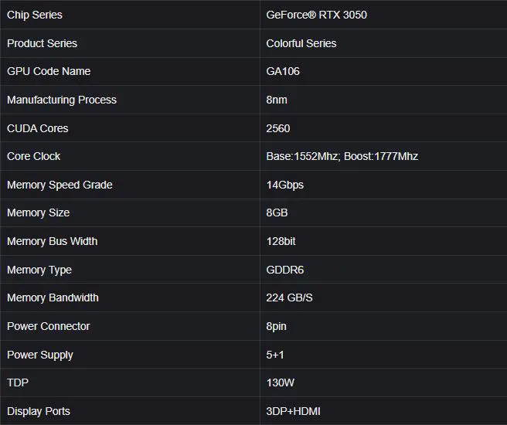Click the Power Connector label
Viewport: 507px width, 425px height.
tap(48, 326)
